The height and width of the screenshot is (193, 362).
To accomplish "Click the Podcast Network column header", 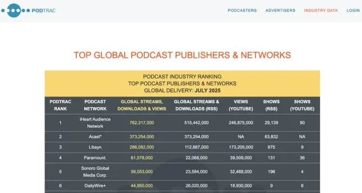I will 95,105.
